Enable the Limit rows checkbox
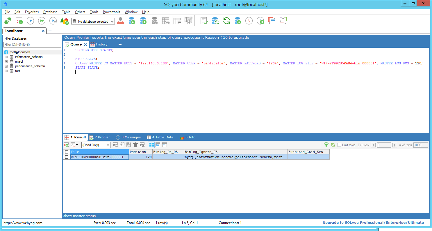Screen dimensions: 432x231 [339, 145]
